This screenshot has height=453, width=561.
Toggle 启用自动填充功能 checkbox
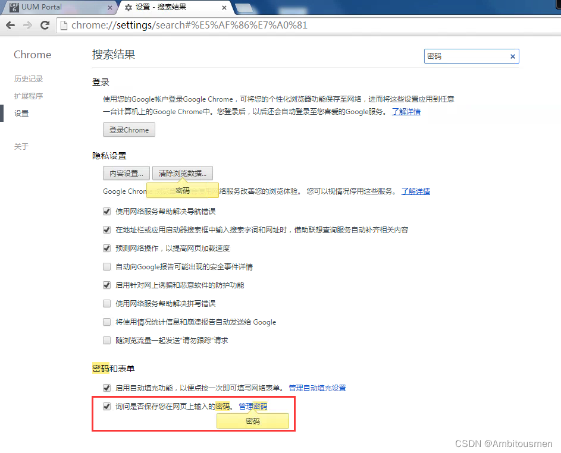[106, 388]
